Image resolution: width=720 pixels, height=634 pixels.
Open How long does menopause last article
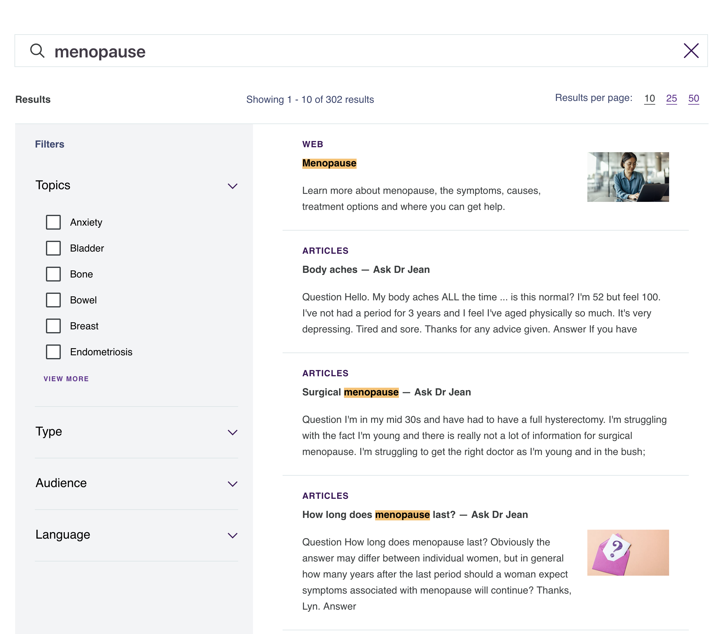tap(415, 515)
